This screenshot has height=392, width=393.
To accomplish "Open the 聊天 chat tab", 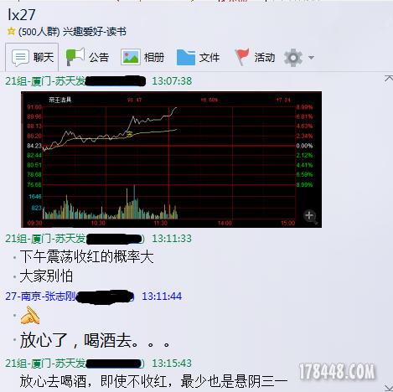I will click(x=32, y=57).
